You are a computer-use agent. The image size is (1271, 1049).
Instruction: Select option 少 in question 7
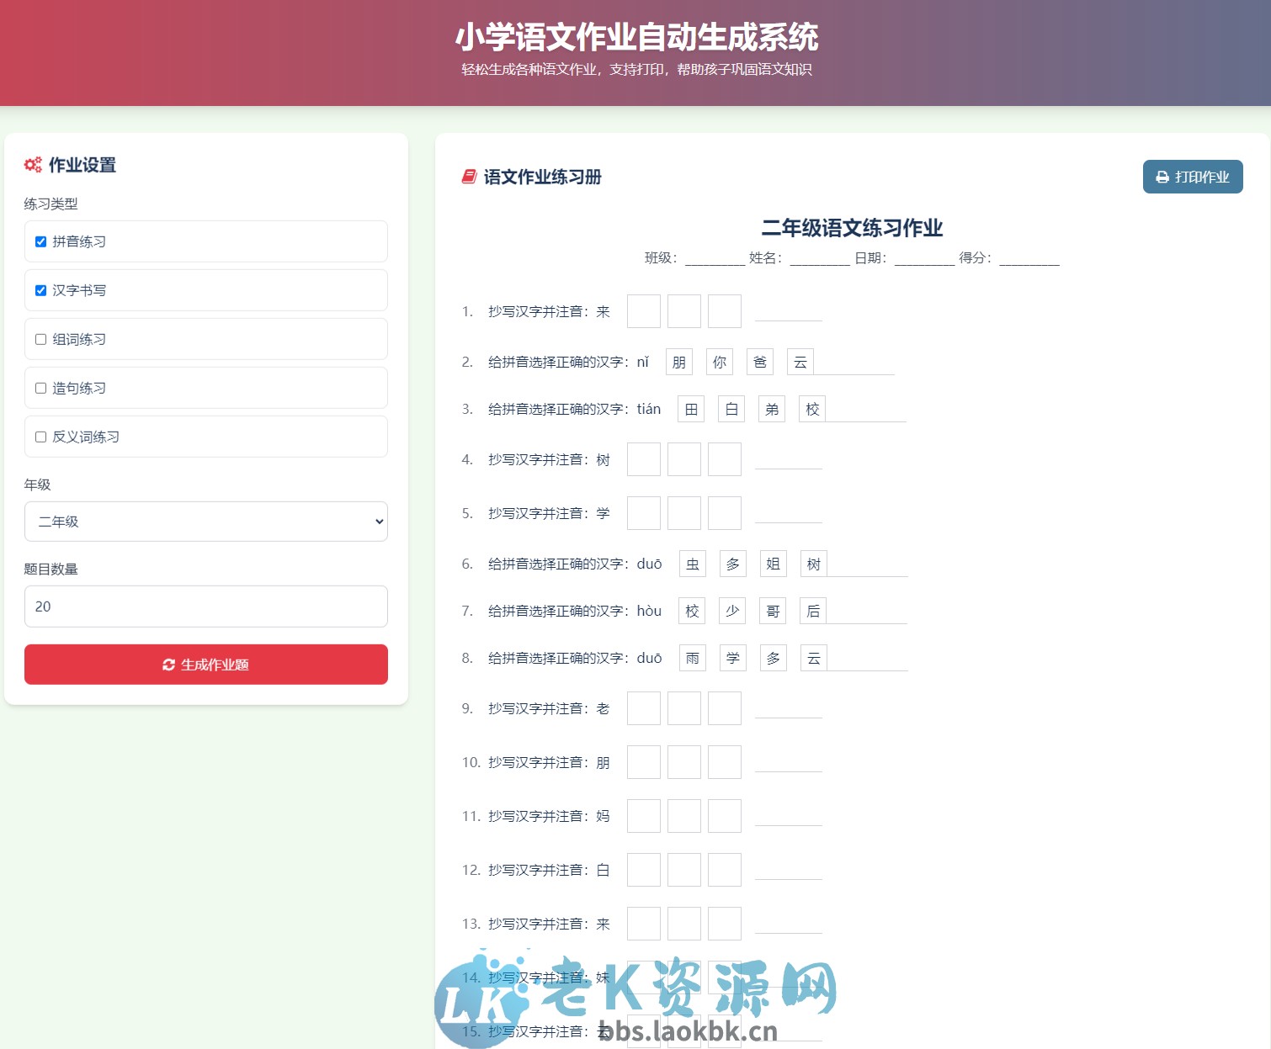(x=732, y=611)
